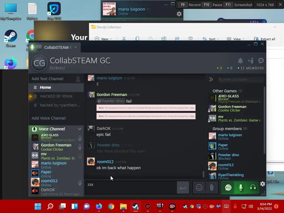Open View dropdown in DendyCollection window
The height and width of the screenshot is (213, 284).
235,39
